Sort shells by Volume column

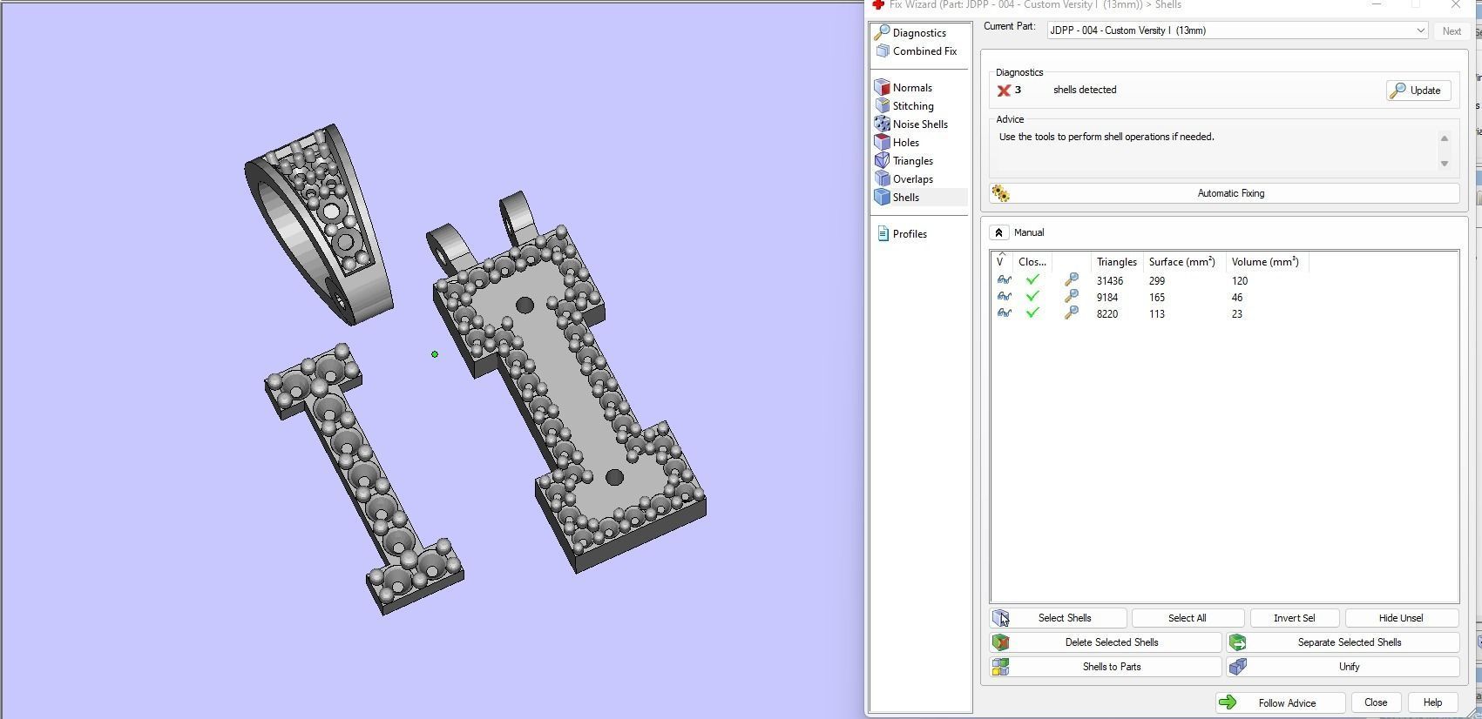pos(1267,262)
